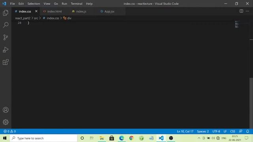The height and width of the screenshot is (142, 253).
Task: Click the ENG language indicator
Action: tap(224, 138)
